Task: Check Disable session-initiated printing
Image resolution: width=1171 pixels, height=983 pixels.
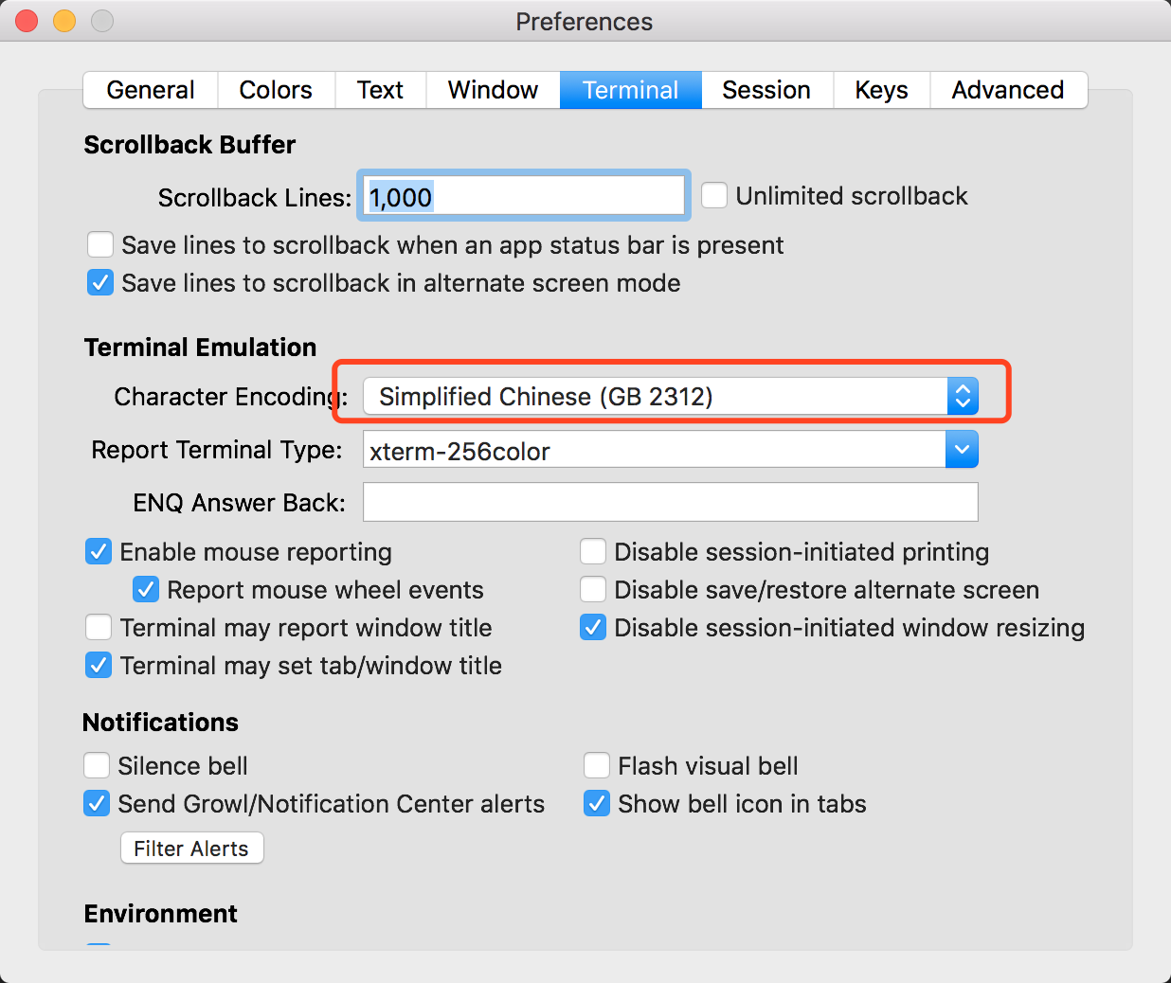Action: tap(592, 551)
